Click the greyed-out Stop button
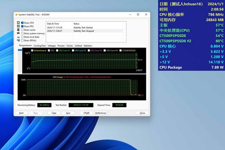Image resolution: width=225 pixels, height=150 pixels. 36,113
